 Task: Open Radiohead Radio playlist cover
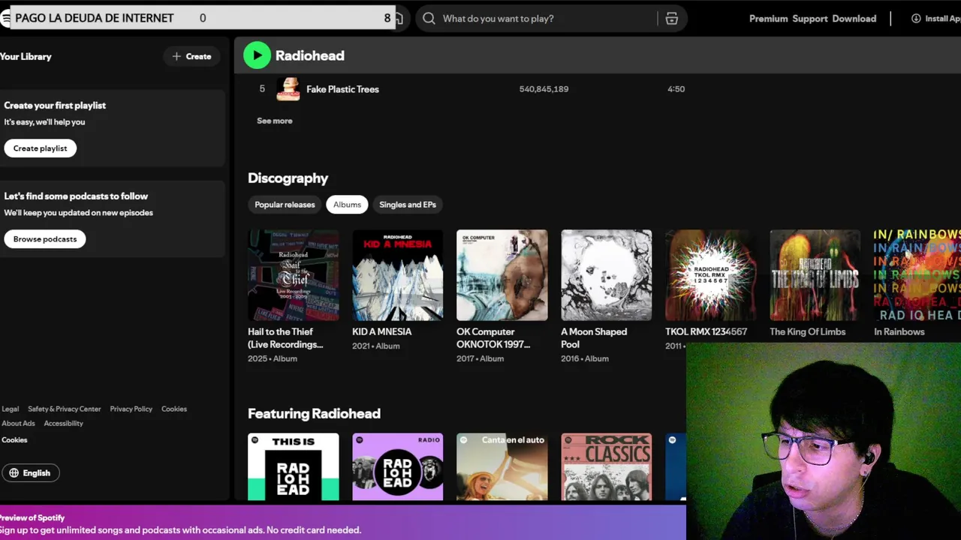(x=398, y=466)
